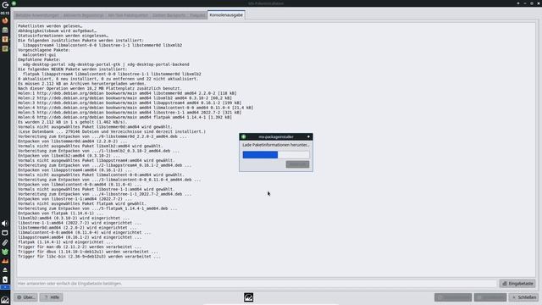Click the greyed cancel button in progress dialog

(297, 164)
